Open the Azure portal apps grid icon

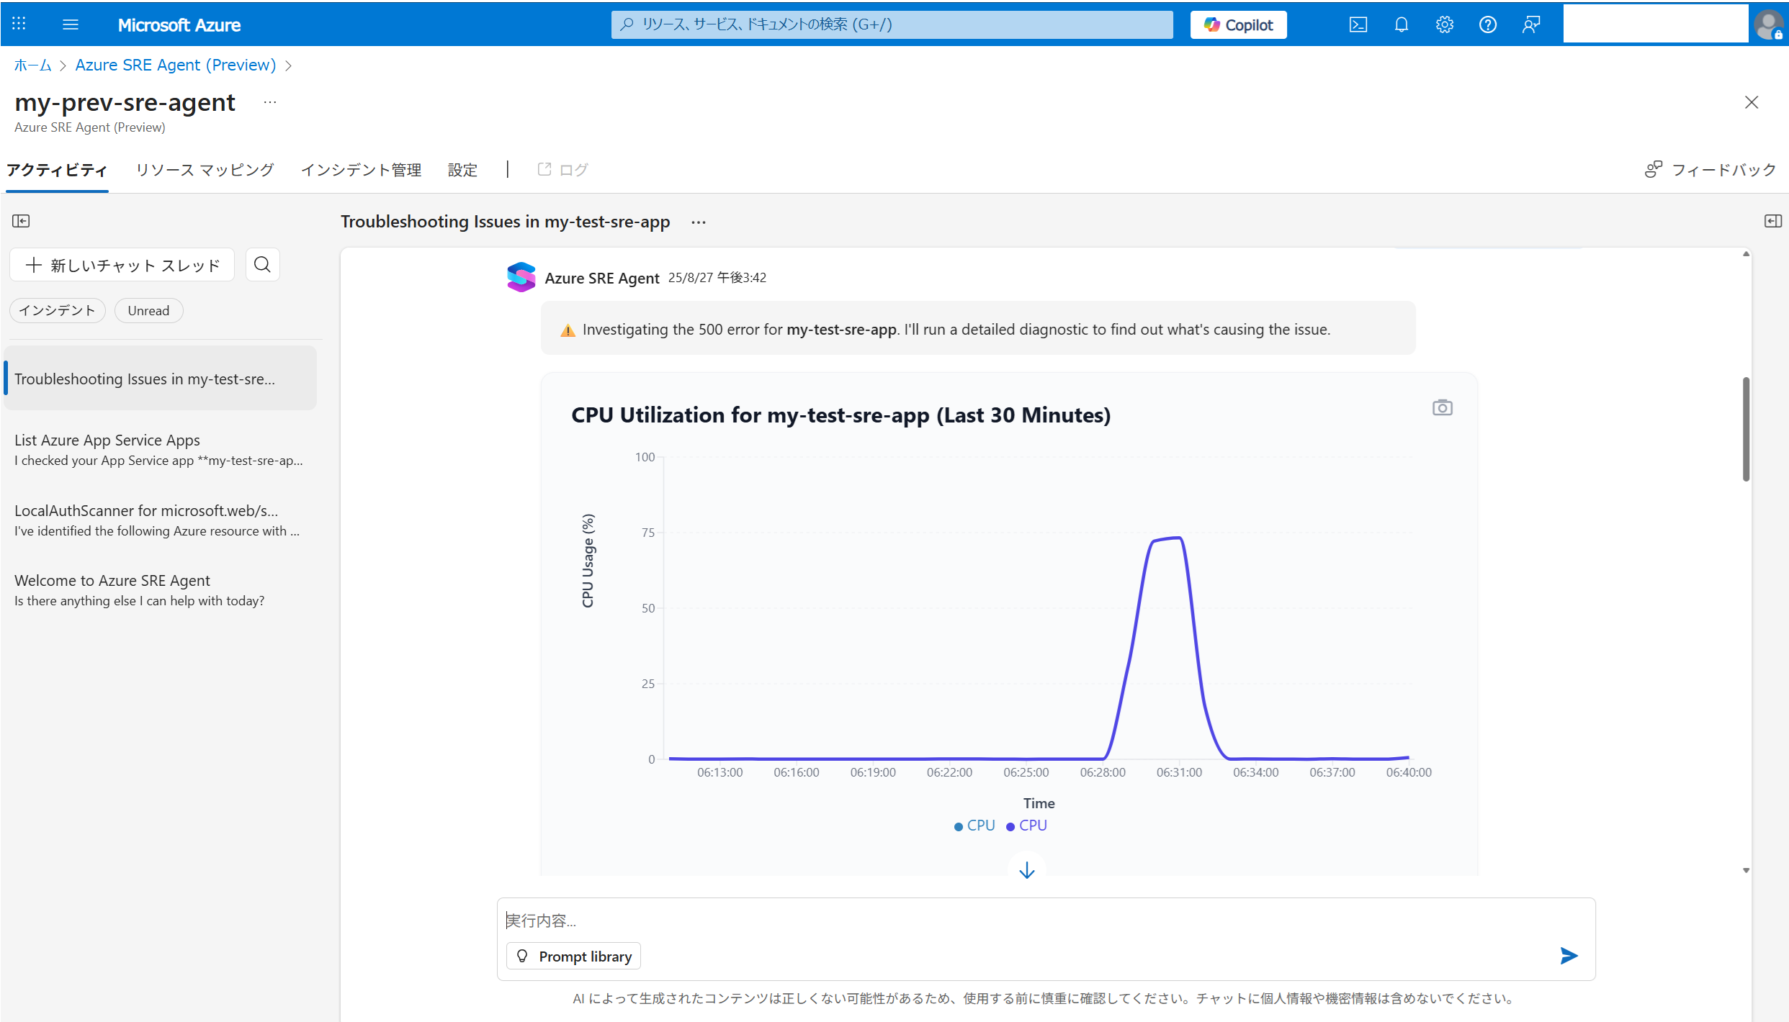[19, 24]
